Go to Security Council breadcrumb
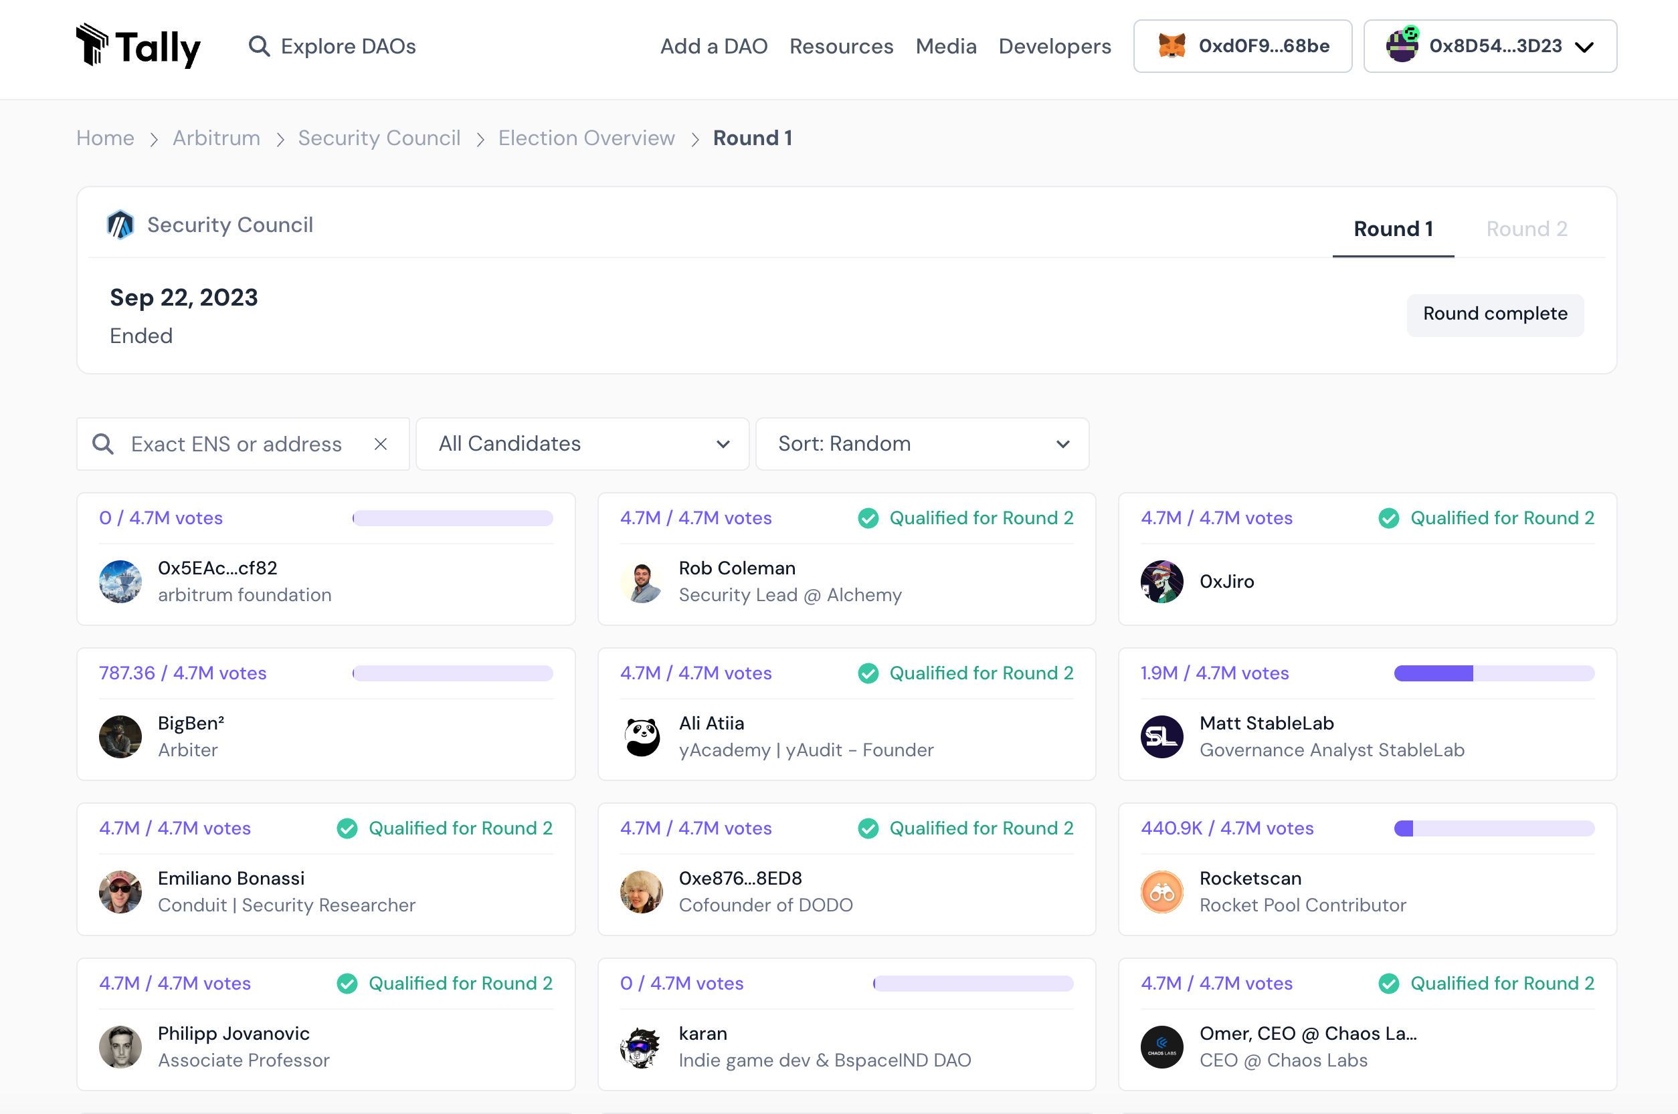This screenshot has width=1678, height=1114. click(x=379, y=138)
